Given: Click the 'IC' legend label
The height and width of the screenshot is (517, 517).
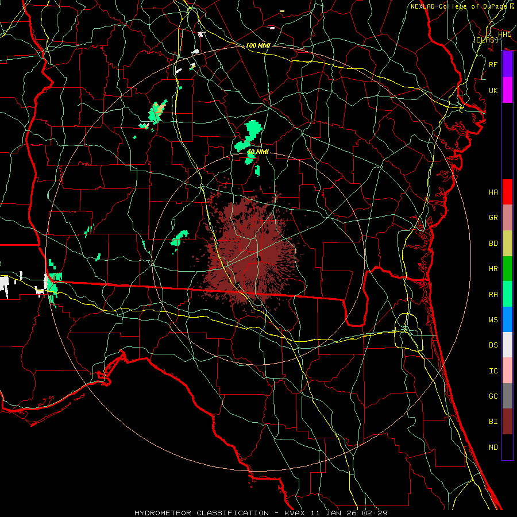Looking at the screenshot, I should point(493,371).
